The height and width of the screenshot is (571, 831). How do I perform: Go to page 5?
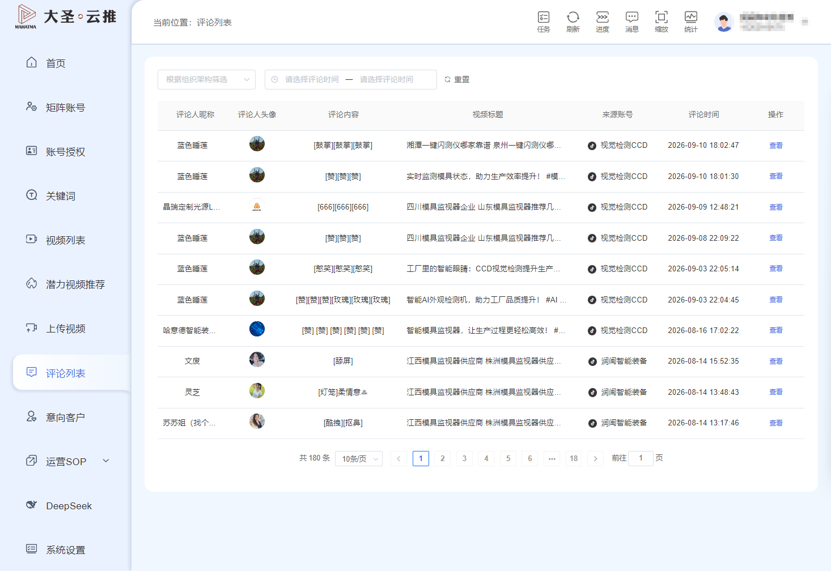[x=508, y=458]
